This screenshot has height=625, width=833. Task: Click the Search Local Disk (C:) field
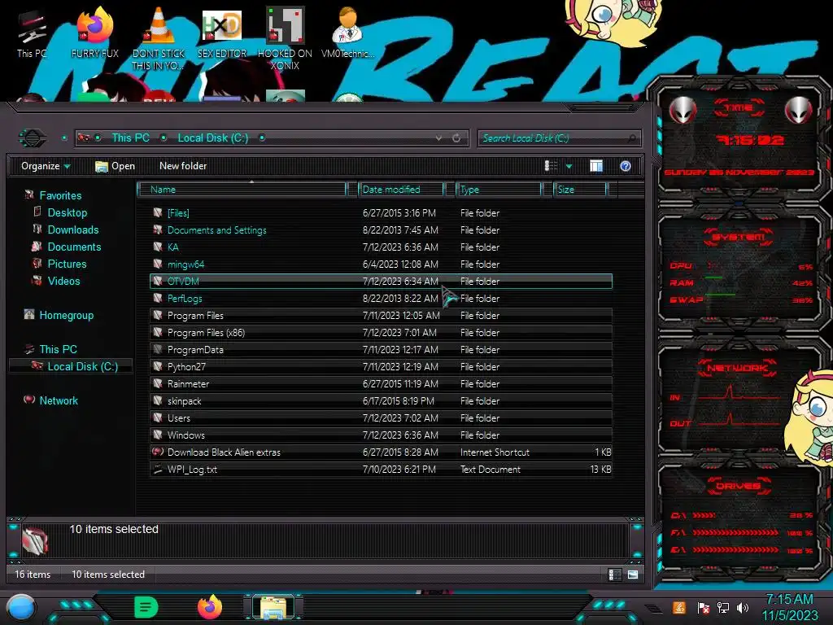coord(559,138)
